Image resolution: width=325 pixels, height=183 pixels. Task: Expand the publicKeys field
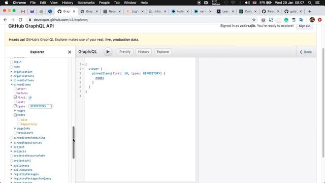click(x=11, y=166)
